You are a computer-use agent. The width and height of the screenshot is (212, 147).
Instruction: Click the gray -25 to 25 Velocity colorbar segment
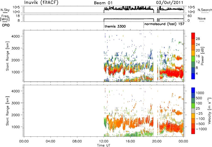pyautogui.click(x=193, y=111)
